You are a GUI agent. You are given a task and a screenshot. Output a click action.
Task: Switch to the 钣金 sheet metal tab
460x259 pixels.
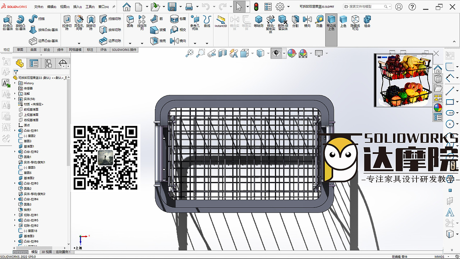tap(47, 50)
